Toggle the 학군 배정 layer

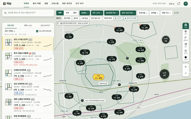coord(67,18)
